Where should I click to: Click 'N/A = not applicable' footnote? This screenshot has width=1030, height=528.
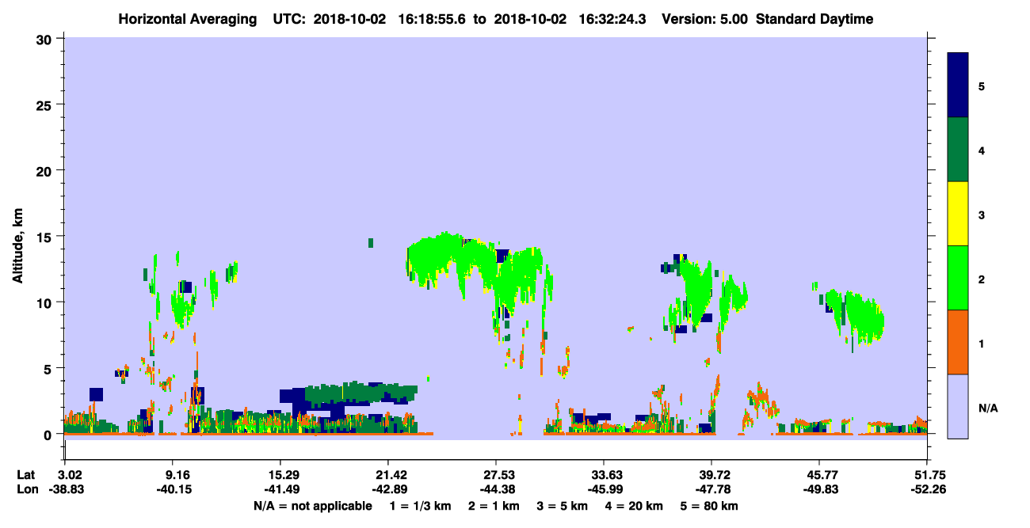coord(312,506)
